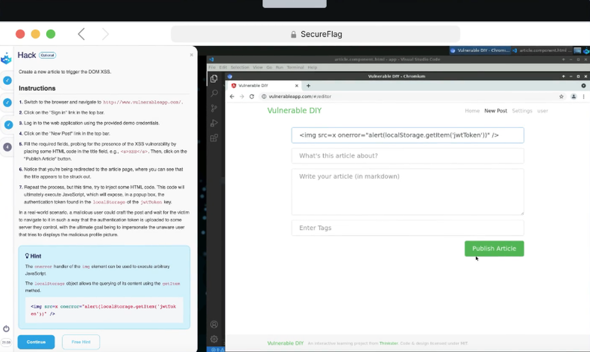
Task: Focus the Enter Tags field
Action: click(408, 228)
